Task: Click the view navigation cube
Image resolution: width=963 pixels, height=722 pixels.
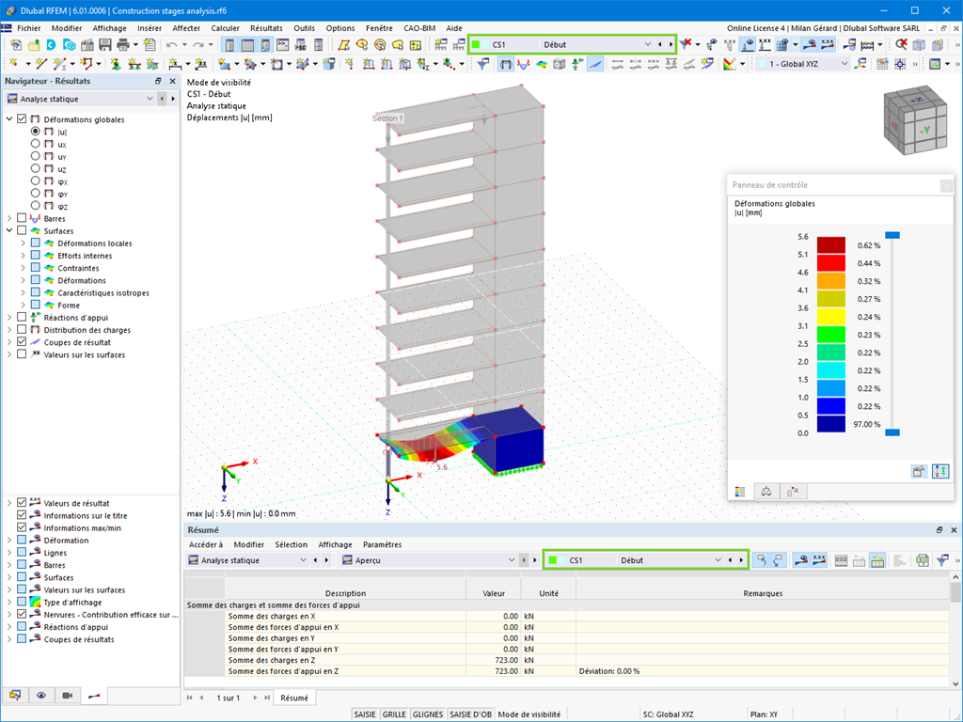Action: (x=915, y=122)
